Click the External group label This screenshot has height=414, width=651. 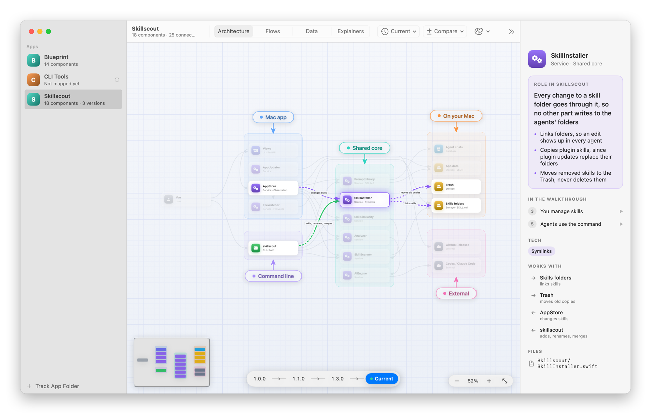tap(456, 293)
